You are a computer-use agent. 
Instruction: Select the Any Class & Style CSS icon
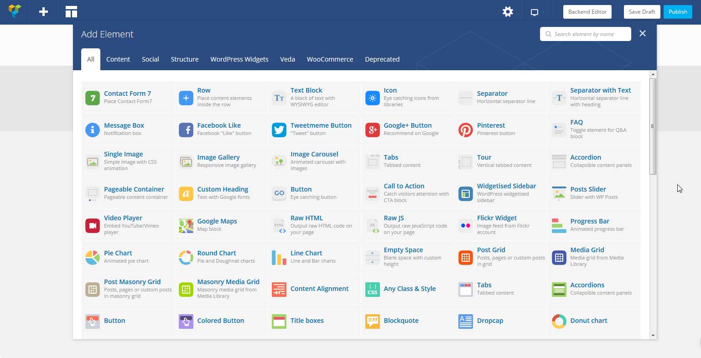373,289
